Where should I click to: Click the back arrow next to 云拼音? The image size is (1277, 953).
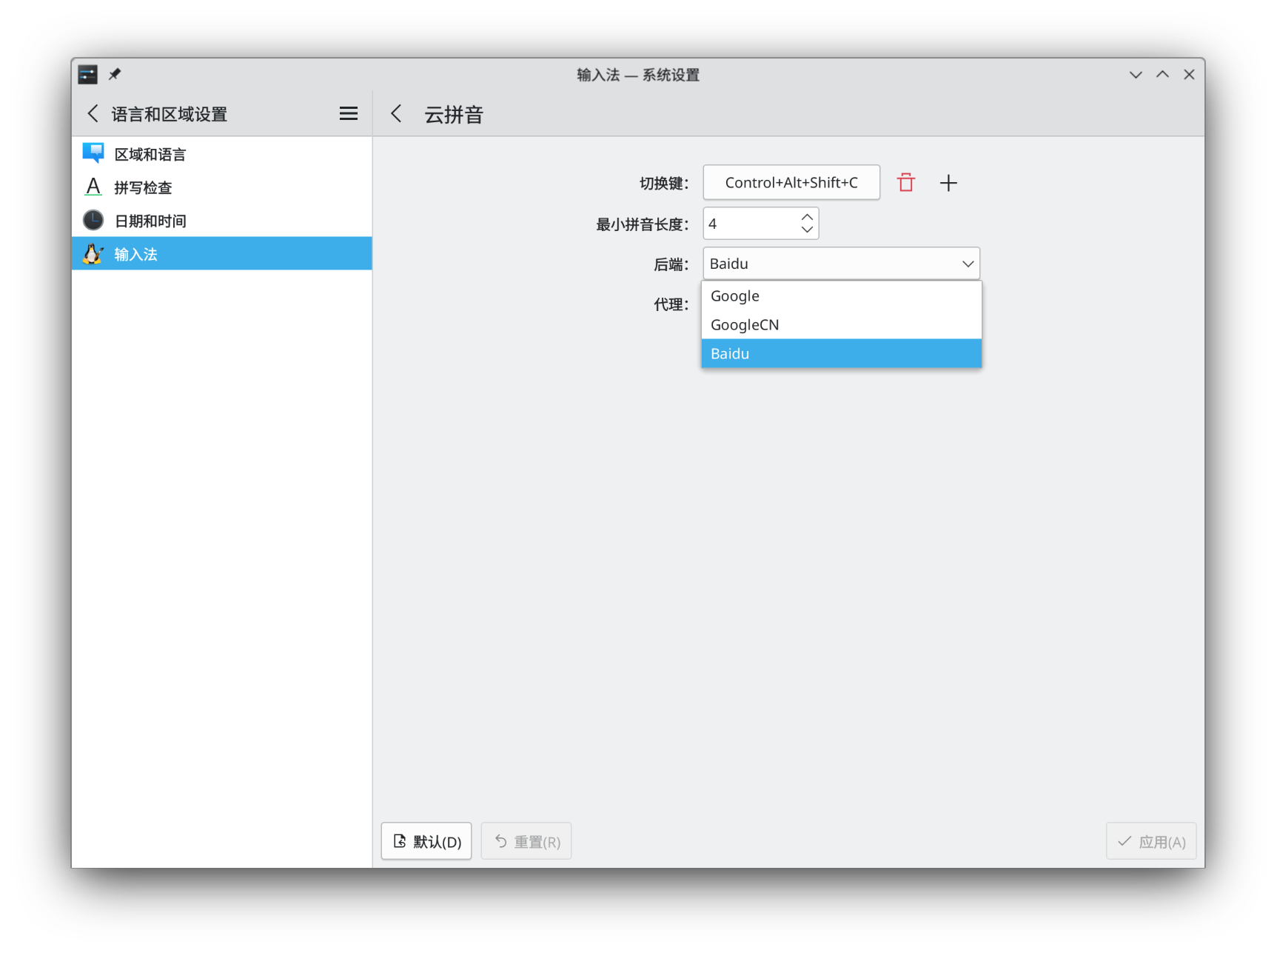396,113
